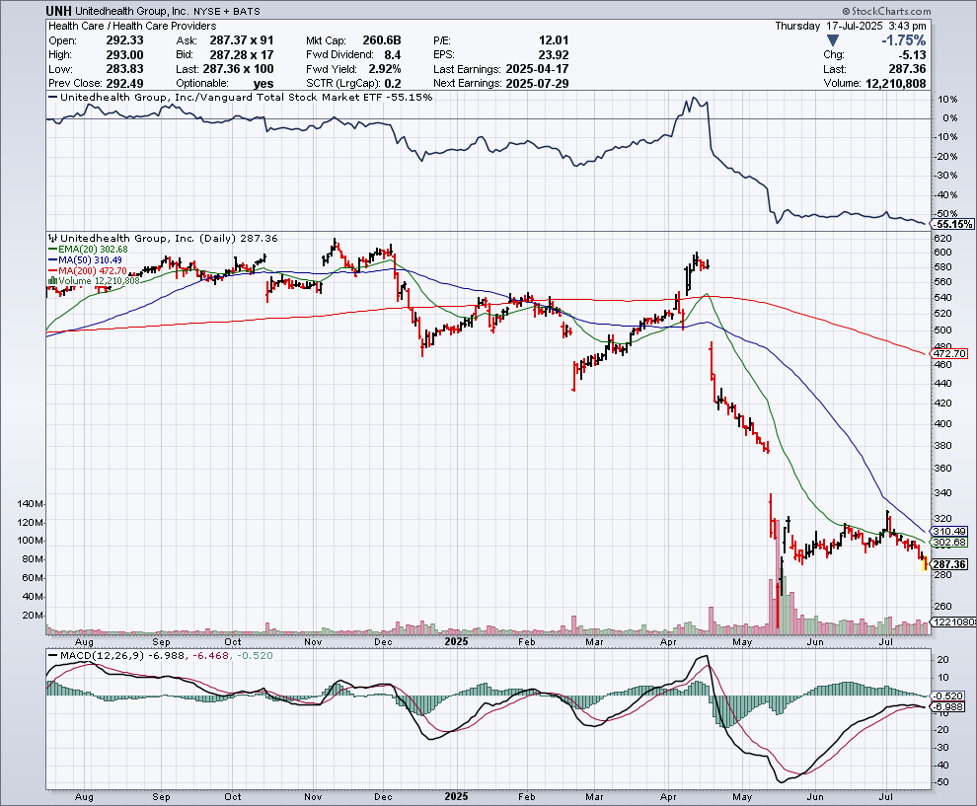Click the Bid quote 287.28 x 17
Viewport: 977px width, 806px height.
[x=242, y=55]
